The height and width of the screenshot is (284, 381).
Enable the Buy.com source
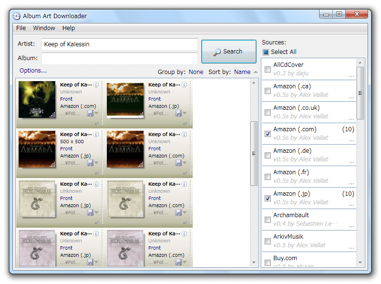pos(268,263)
